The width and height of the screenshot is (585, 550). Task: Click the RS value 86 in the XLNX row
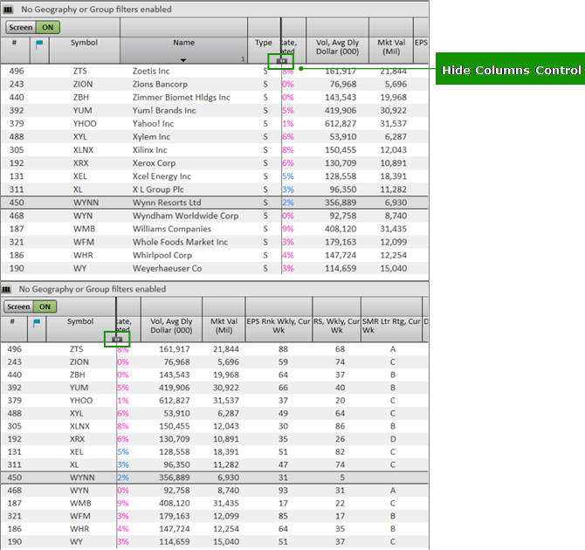tap(340, 426)
